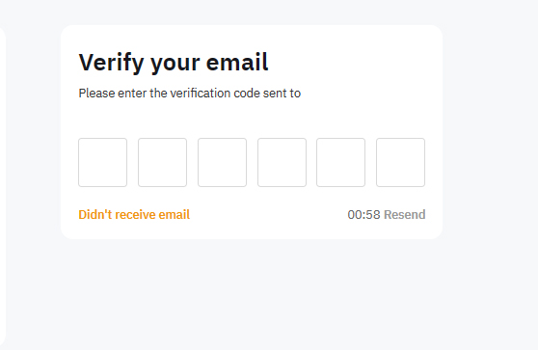
Task: Open the "Didn't receive email" link
Action: coord(134,214)
